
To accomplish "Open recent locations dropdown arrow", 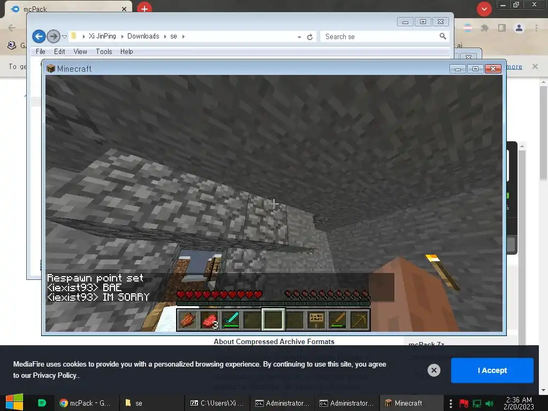I will [64, 37].
